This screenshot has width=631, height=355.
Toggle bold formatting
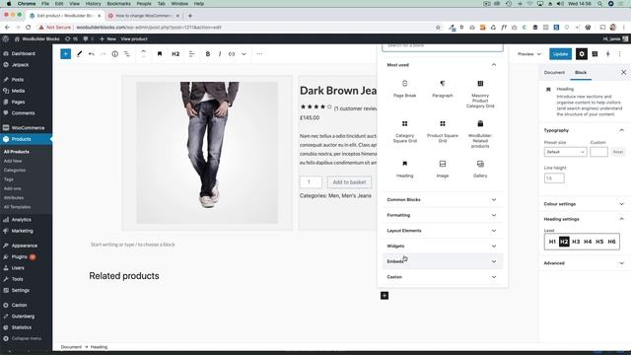(208, 54)
